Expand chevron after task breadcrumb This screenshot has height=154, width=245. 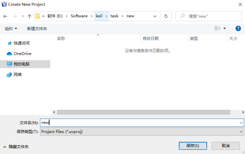point(122,16)
